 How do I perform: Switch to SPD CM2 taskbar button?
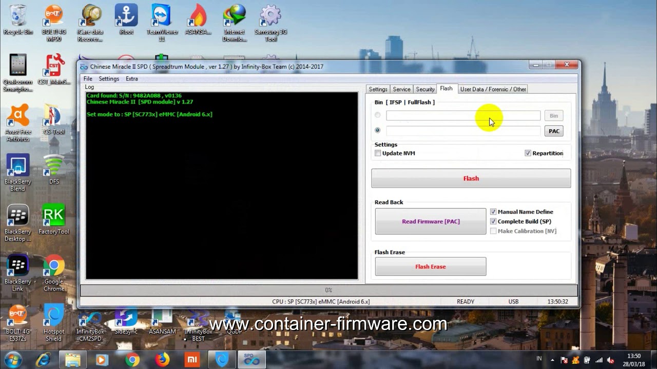(x=252, y=360)
